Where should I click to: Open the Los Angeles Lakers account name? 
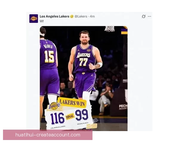pyautogui.click(x=54, y=16)
